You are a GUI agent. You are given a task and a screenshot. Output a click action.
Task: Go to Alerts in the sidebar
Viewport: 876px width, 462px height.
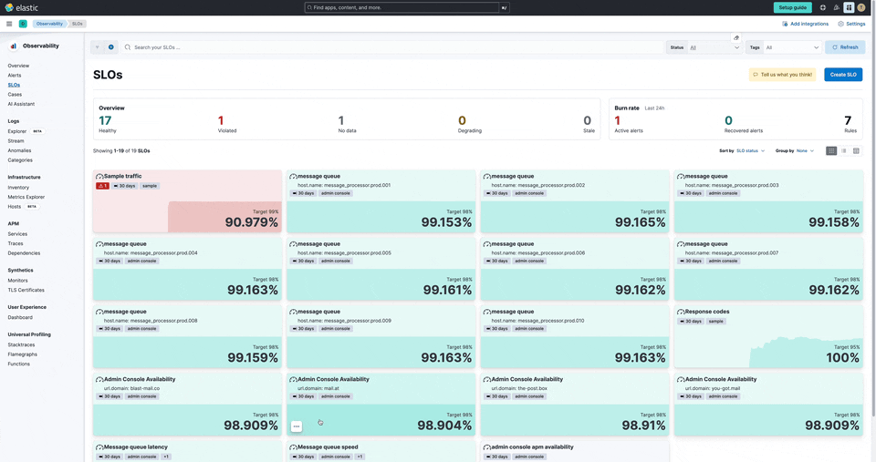[15, 76]
